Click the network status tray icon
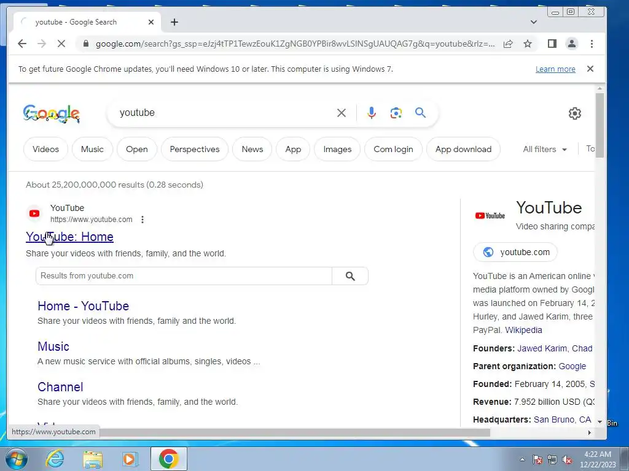Screen dimensions: 629x471 552,459
